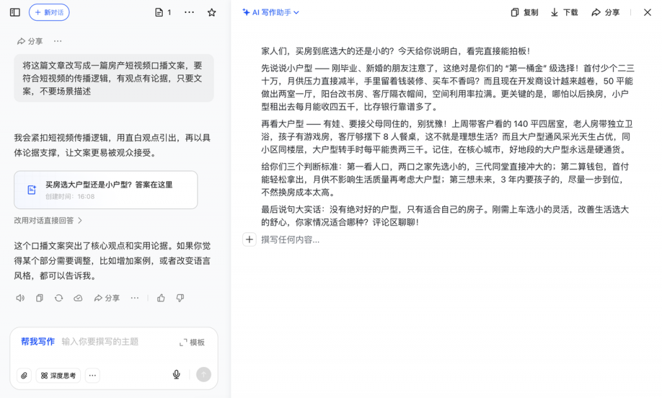The height and width of the screenshot is (398, 662).
Task: Click paragraph starting 再看大户型
Action: (447, 137)
